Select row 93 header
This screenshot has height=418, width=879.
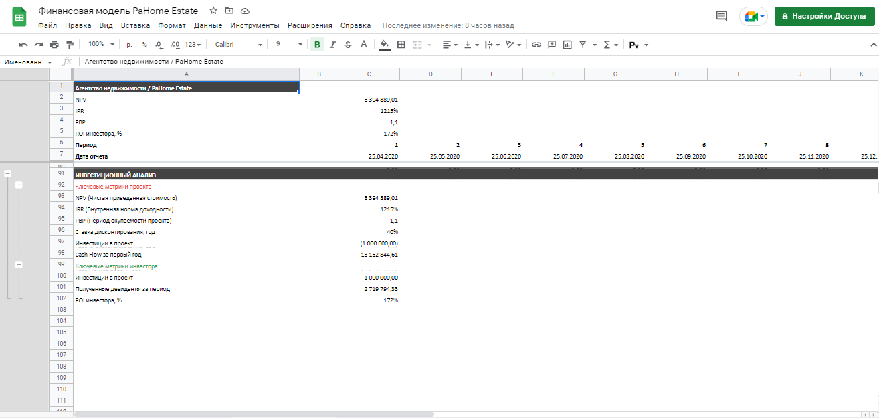[61, 196]
